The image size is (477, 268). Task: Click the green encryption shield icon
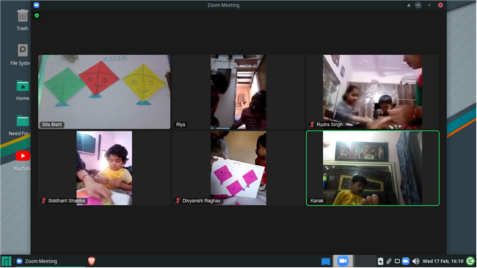(37, 15)
